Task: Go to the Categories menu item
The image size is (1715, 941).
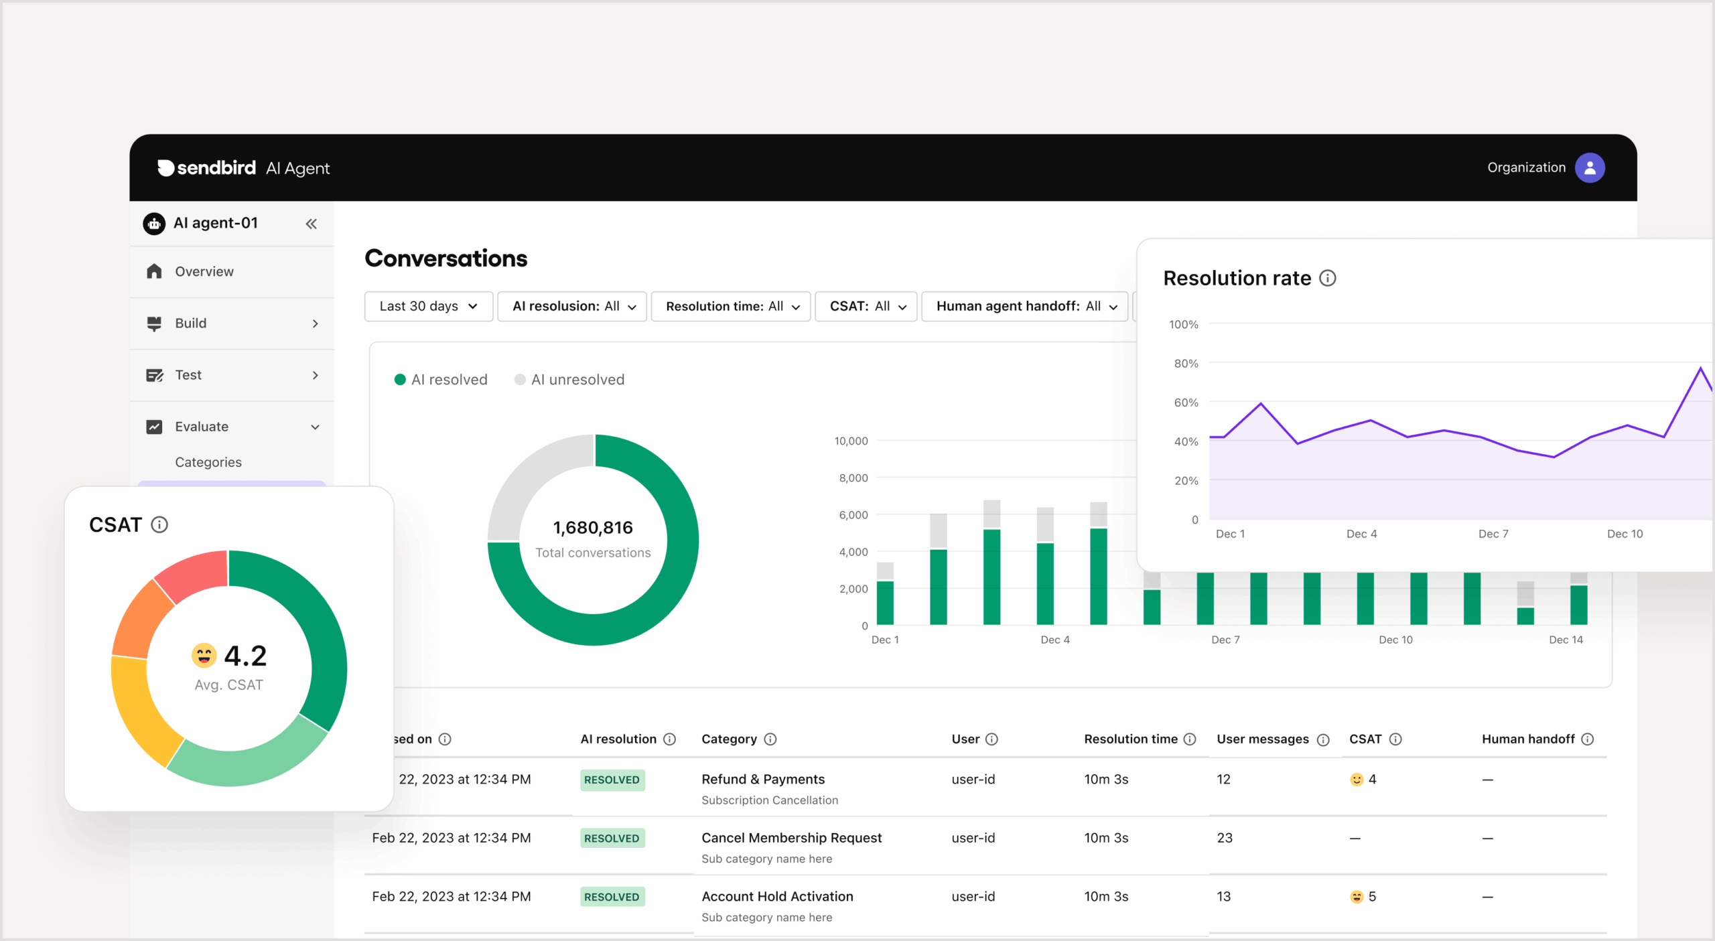Action: point(208,462)
